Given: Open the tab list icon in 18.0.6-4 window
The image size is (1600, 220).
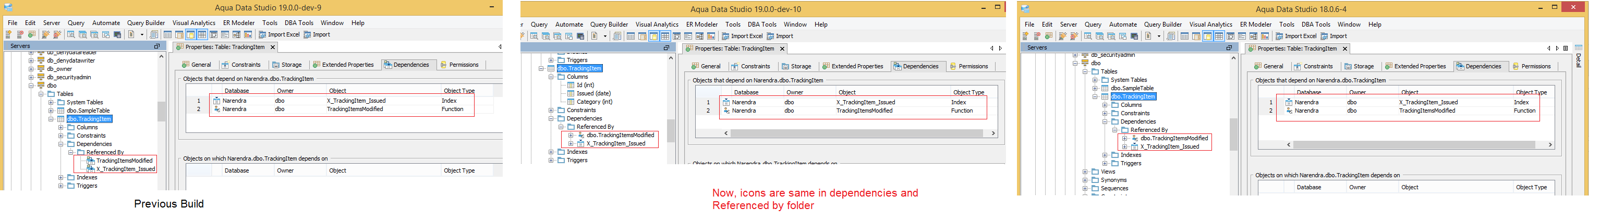Looking at the screenshot, I should 1566,48.
